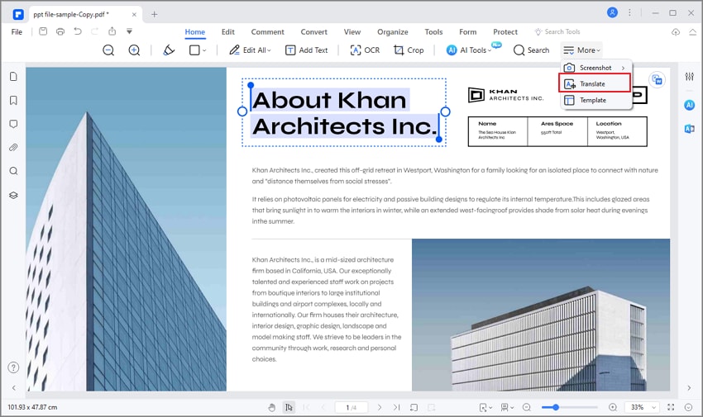
Task: Click the Search button in toolbar
Action: point(531,50)
